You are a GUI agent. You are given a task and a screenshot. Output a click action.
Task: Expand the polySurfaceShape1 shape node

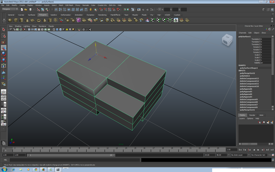(x=249, y=68)
